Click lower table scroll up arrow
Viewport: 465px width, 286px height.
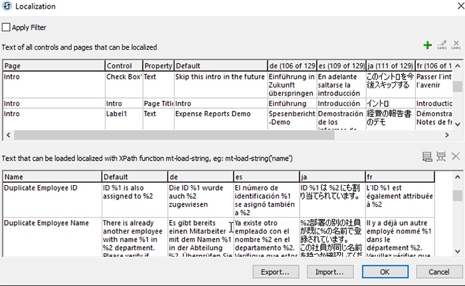458,177
